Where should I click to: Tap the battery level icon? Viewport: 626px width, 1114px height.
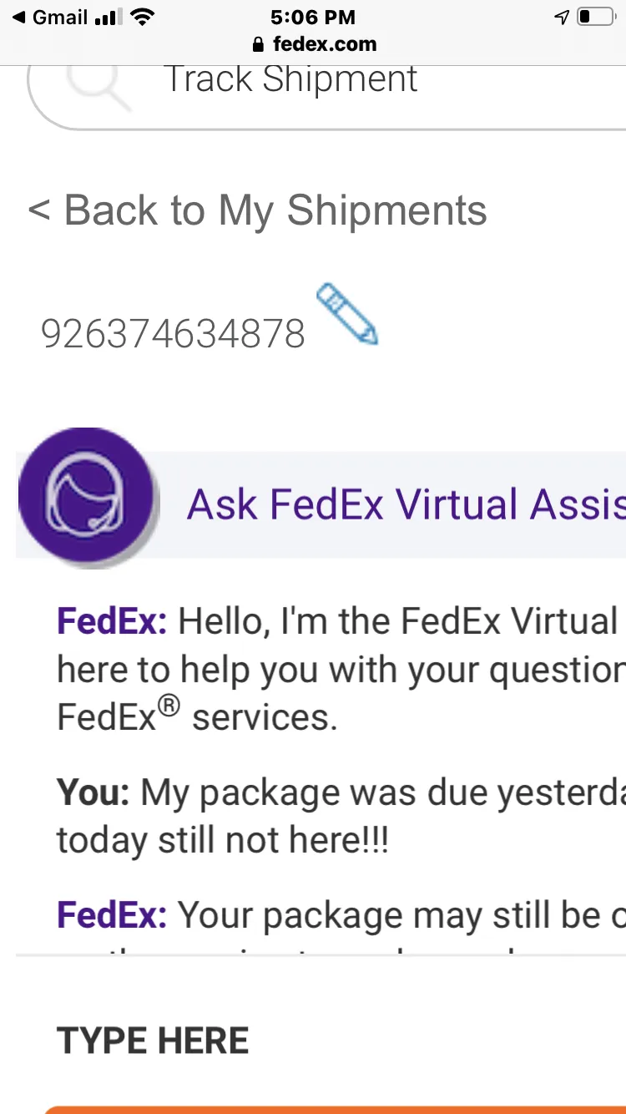[596, 17]
